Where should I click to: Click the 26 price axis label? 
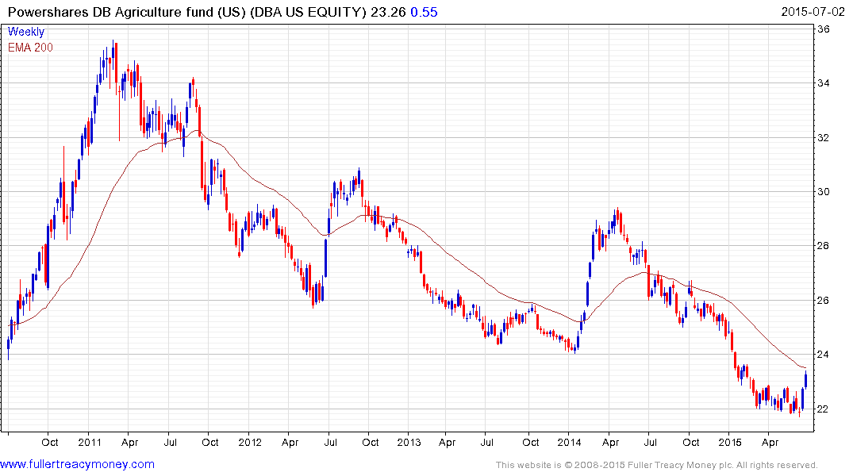coord(824,301)
